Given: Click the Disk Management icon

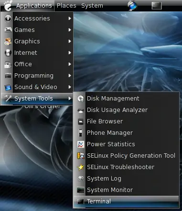Looking at the screenshot, I should (81, 99).
